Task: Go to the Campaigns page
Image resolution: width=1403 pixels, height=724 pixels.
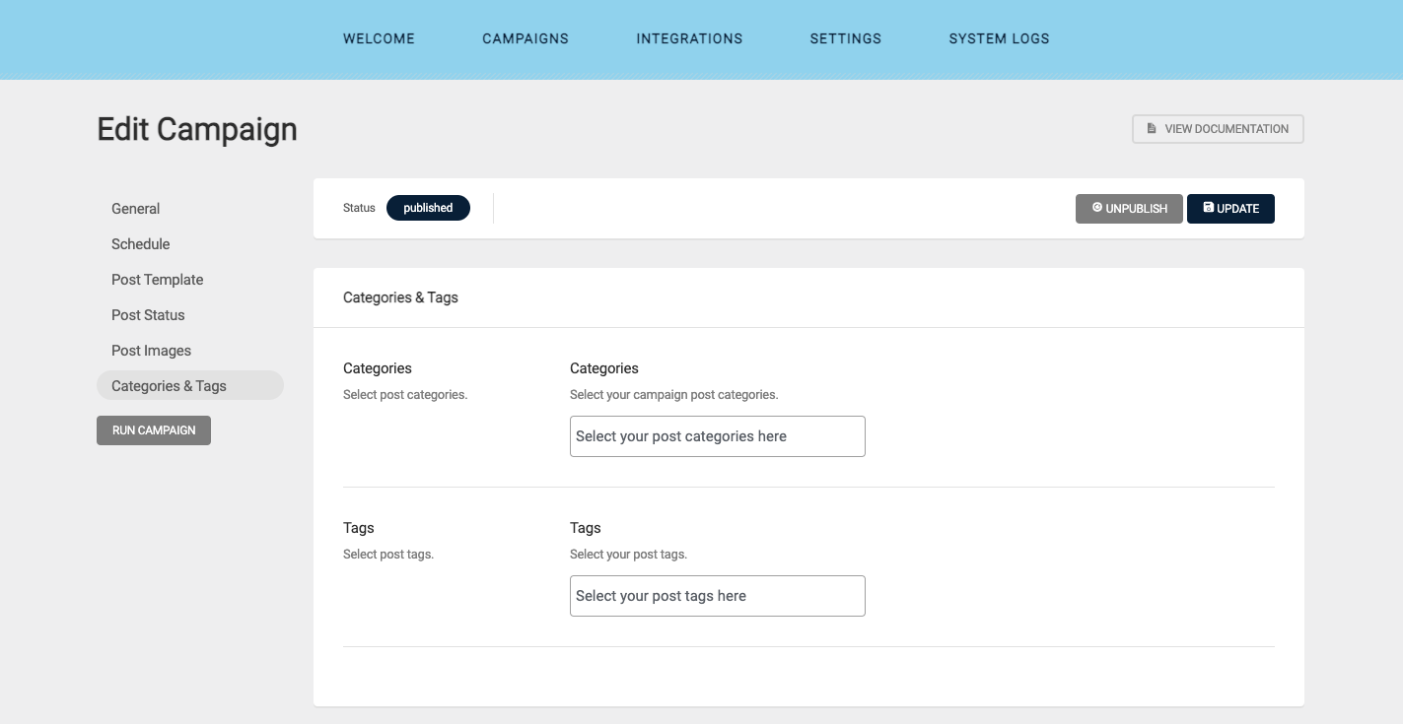Action: [526, 39]
